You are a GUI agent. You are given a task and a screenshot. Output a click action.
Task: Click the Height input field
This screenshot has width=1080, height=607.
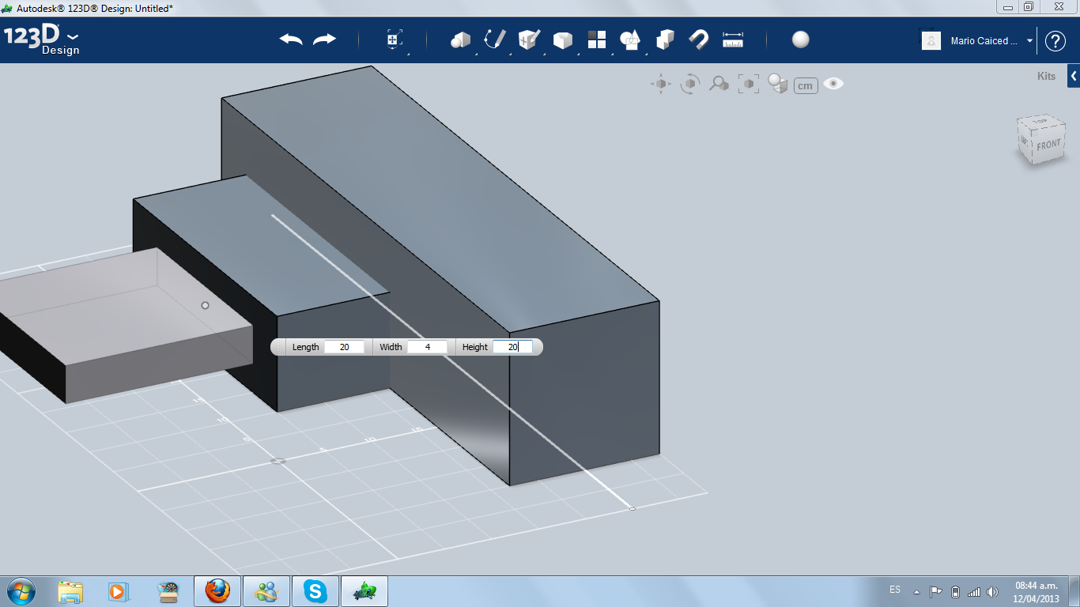[x=512, y=347]
